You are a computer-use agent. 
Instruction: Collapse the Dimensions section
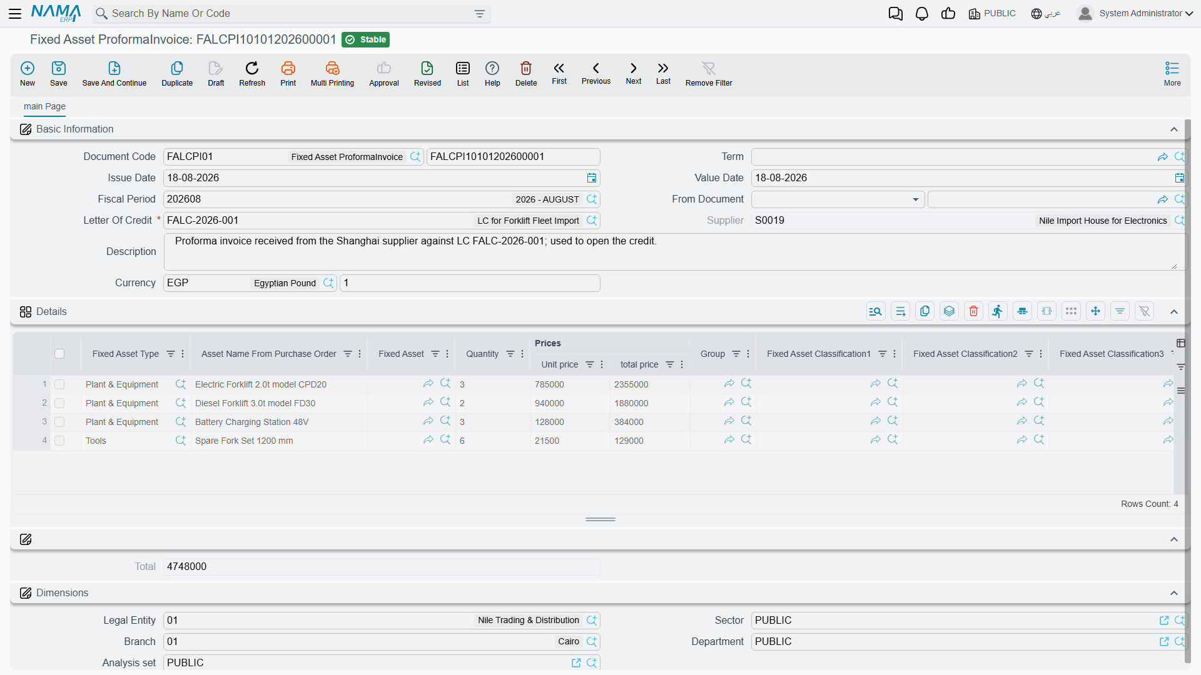click(x=1174, y=593)
